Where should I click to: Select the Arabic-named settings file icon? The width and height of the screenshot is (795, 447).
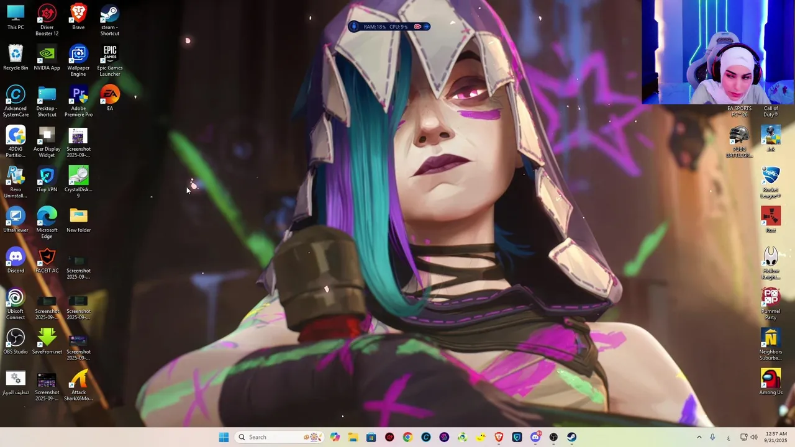16,382
